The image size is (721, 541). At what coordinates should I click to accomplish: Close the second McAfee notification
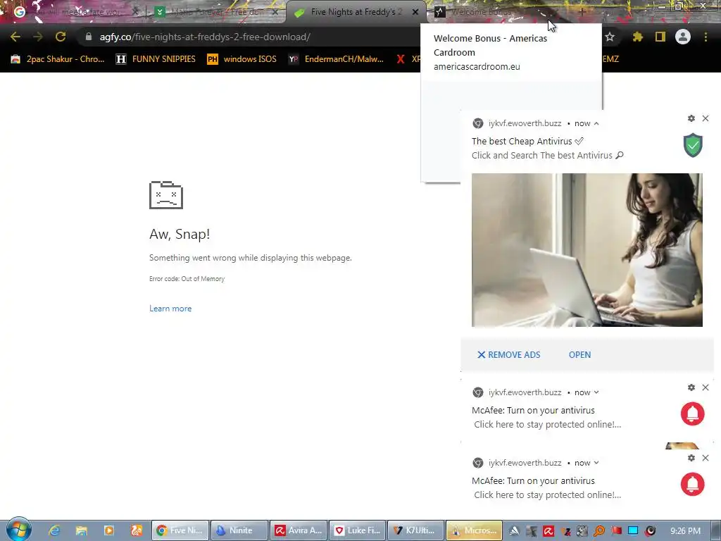pyautogui.click(x=706, y=458)
